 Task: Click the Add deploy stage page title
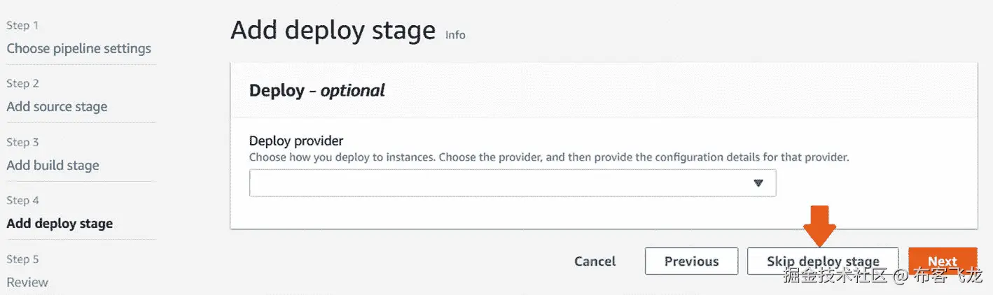coord(333,31)
